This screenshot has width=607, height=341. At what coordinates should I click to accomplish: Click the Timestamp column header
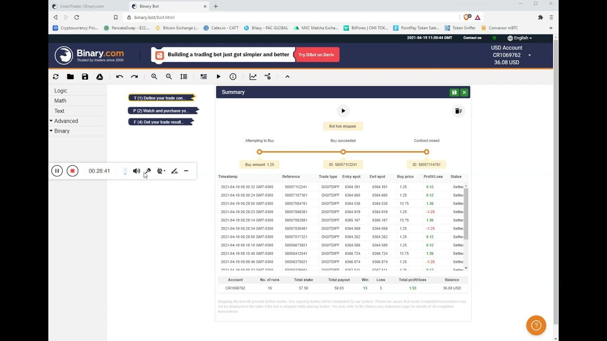click(228, 177)
